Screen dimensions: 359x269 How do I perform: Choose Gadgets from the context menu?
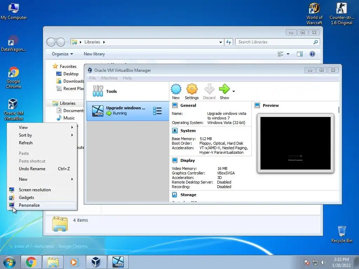[42, 198]
